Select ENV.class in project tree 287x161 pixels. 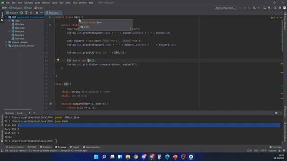[18, 24]
